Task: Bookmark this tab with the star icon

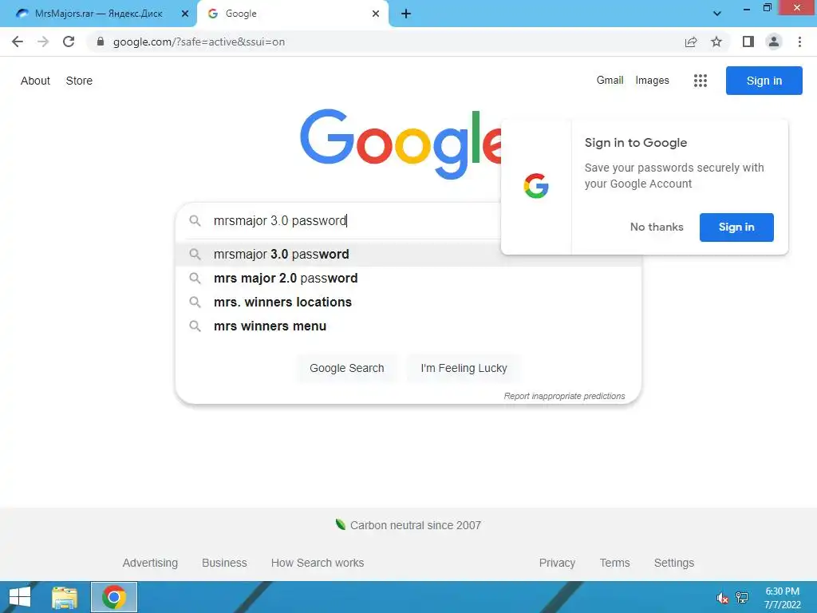Action: 716,42
